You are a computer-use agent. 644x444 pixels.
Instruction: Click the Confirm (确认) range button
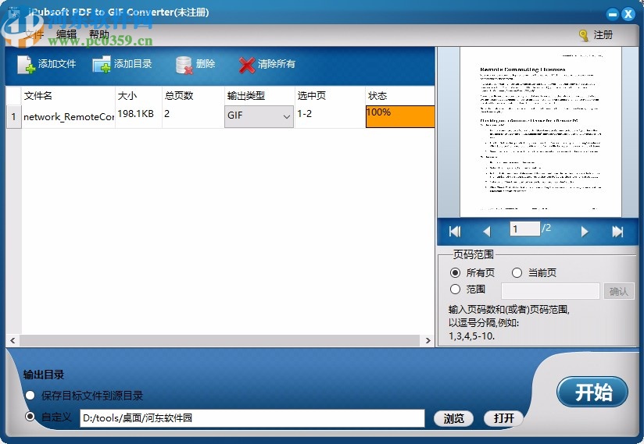point(618,291)
